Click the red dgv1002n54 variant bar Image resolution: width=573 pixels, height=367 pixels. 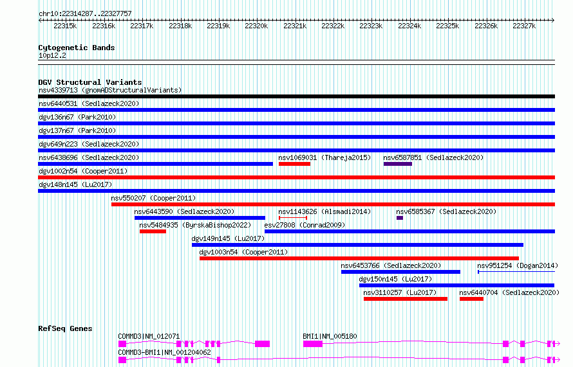[x=296, y=177]
